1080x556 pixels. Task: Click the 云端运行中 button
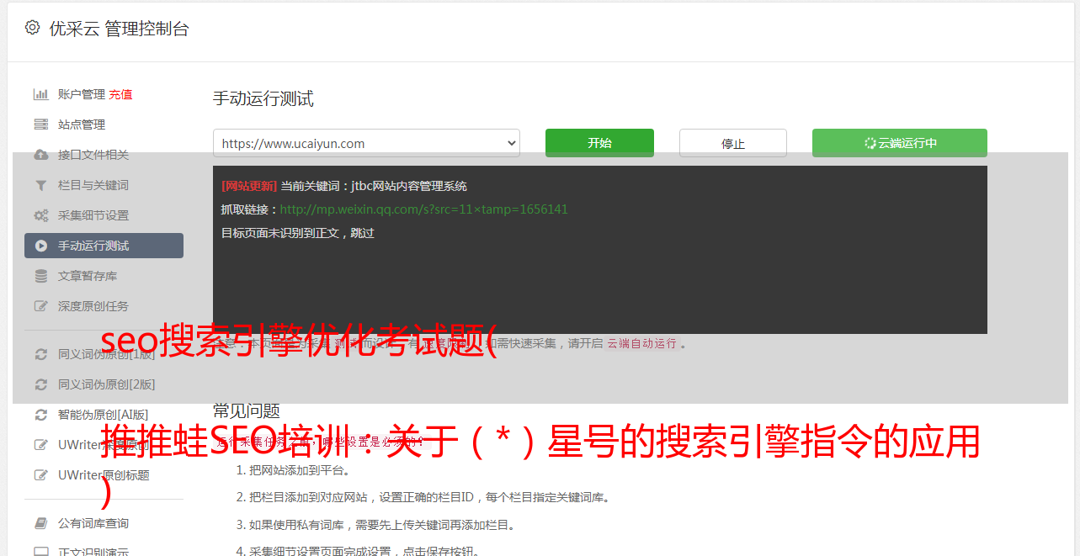click(900, 143)
